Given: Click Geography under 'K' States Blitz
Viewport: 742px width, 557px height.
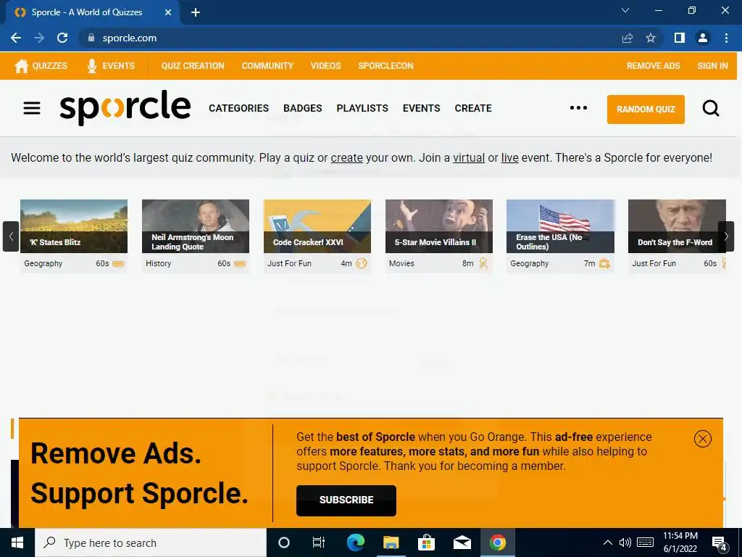Looking at the screenshot, I should [x=43, y=263].
